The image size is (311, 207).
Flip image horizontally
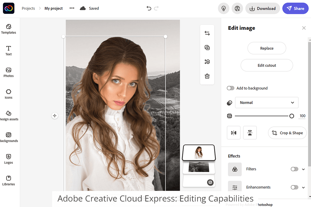(234, 133)
